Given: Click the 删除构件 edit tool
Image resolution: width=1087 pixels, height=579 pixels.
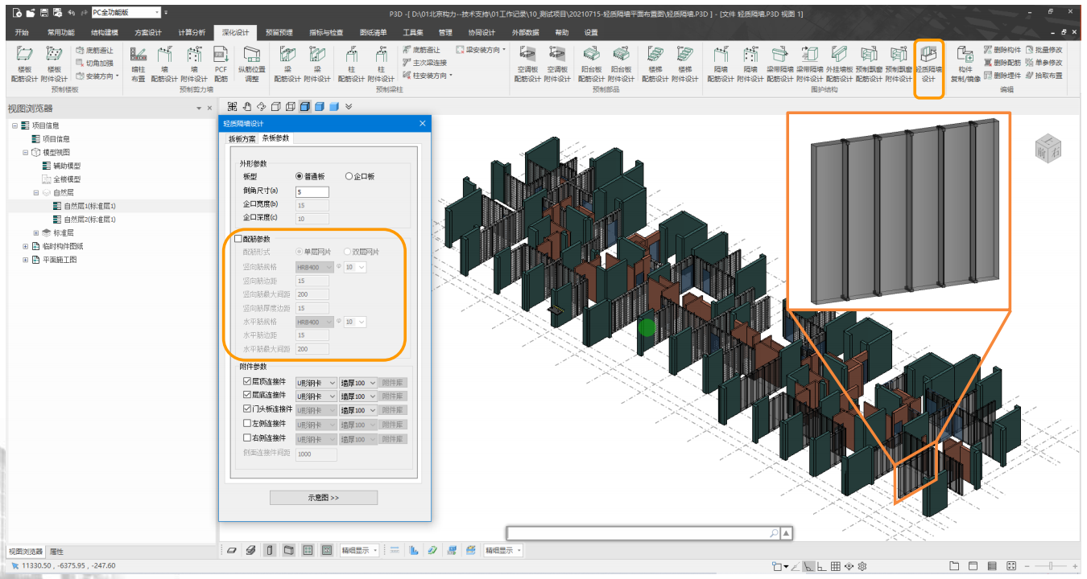Looking at the screenshot, I should point(1002,50).
